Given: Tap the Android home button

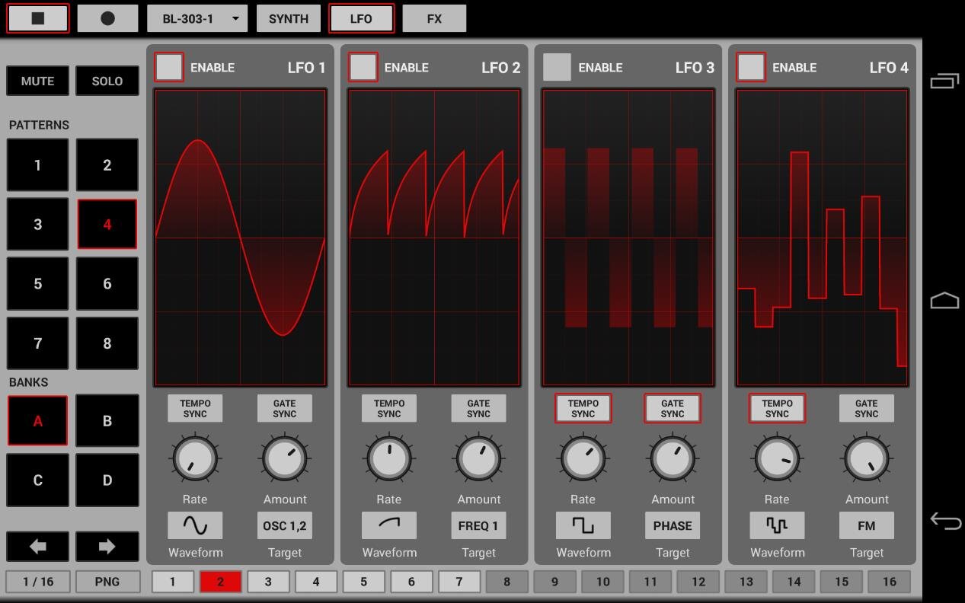Looking at the screenshot, I should tap(944, 301).
